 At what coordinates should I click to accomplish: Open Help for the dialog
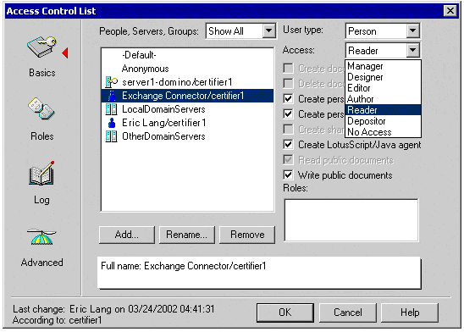coord(410,313)
